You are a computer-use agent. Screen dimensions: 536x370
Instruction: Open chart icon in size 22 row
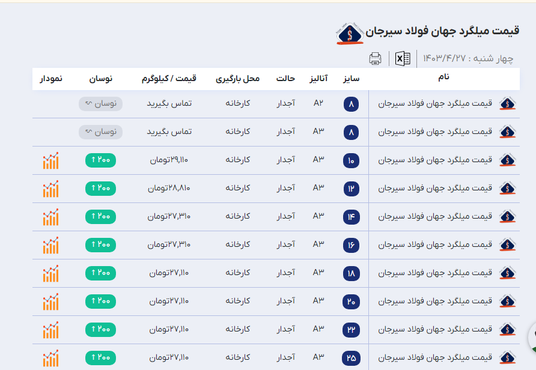pos(50,330)
